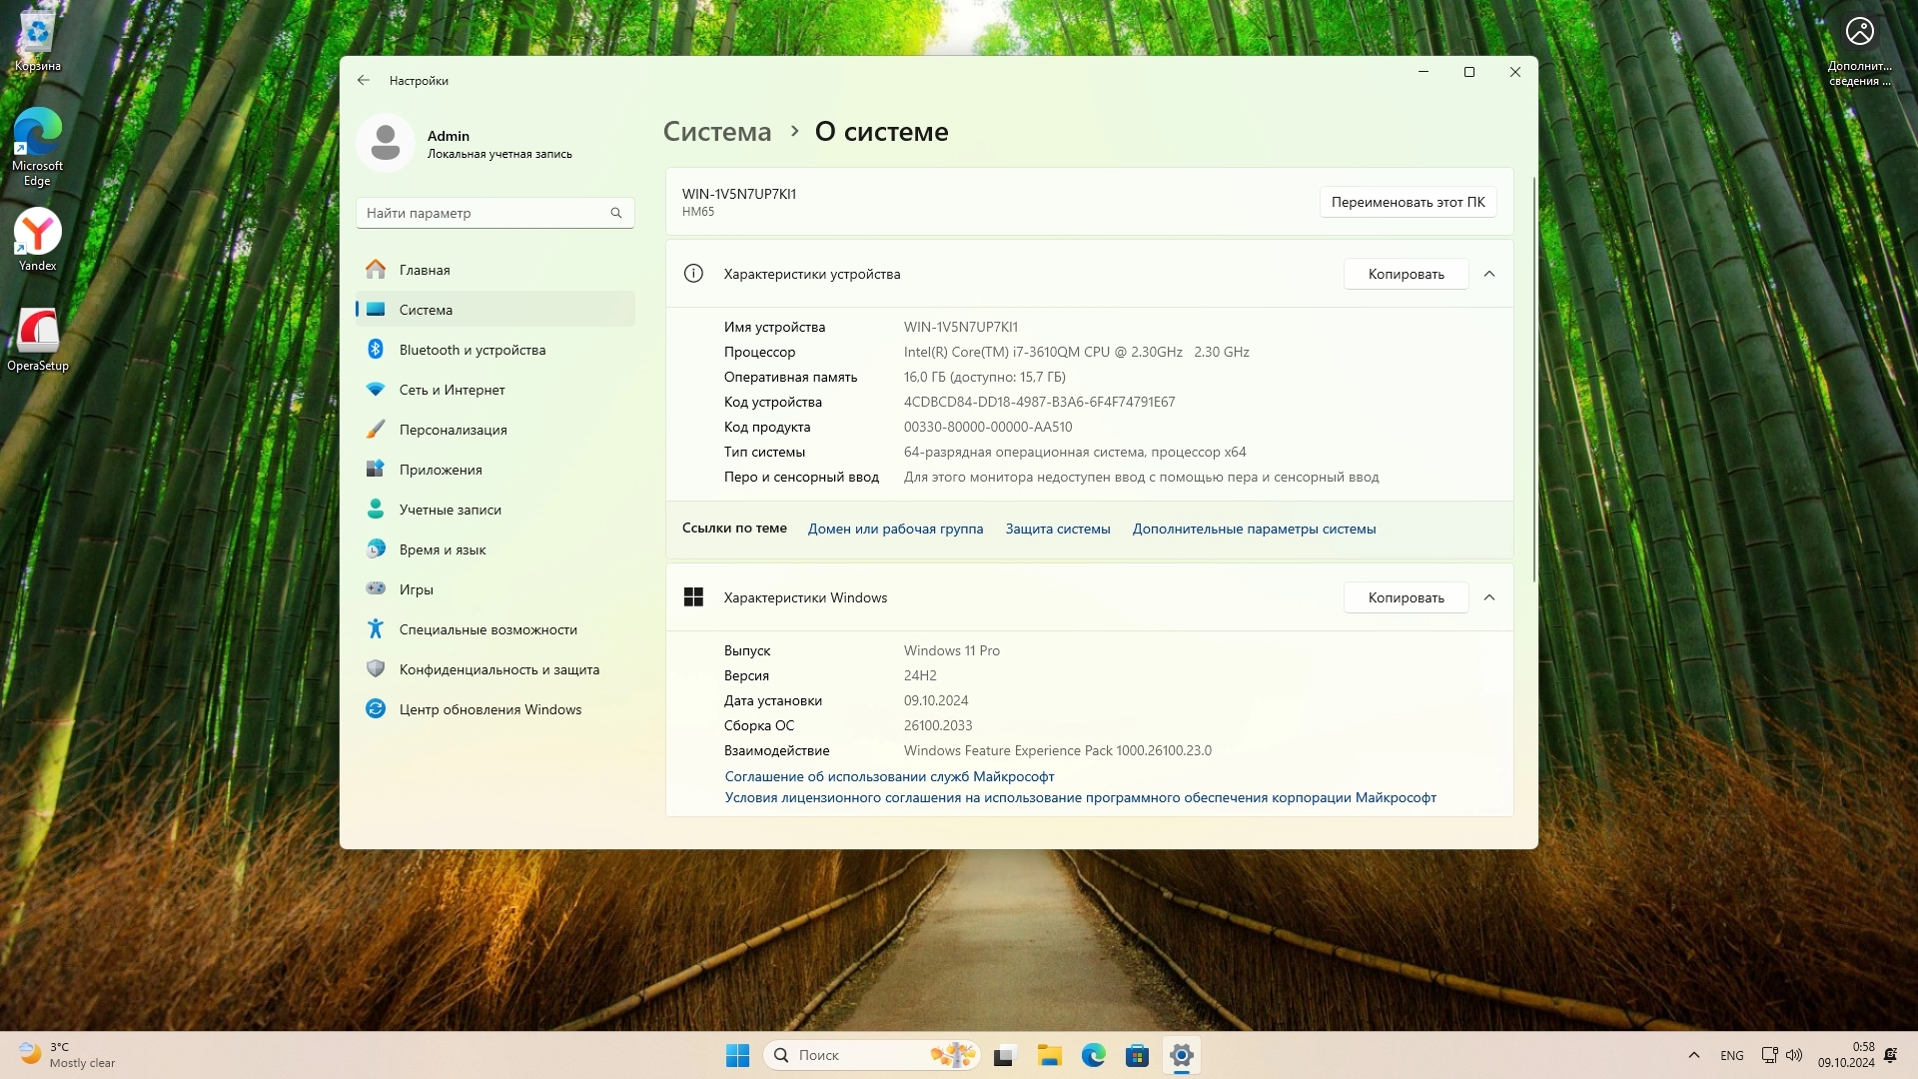Screen dimensions: 1918x1079
Task: Open Игры settings page
Action: pos(416,589)
